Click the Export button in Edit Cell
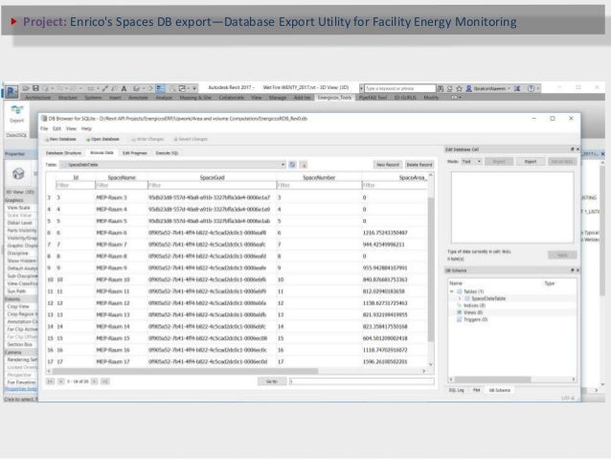Screen dimensions: 611x459 click(531, 161)
